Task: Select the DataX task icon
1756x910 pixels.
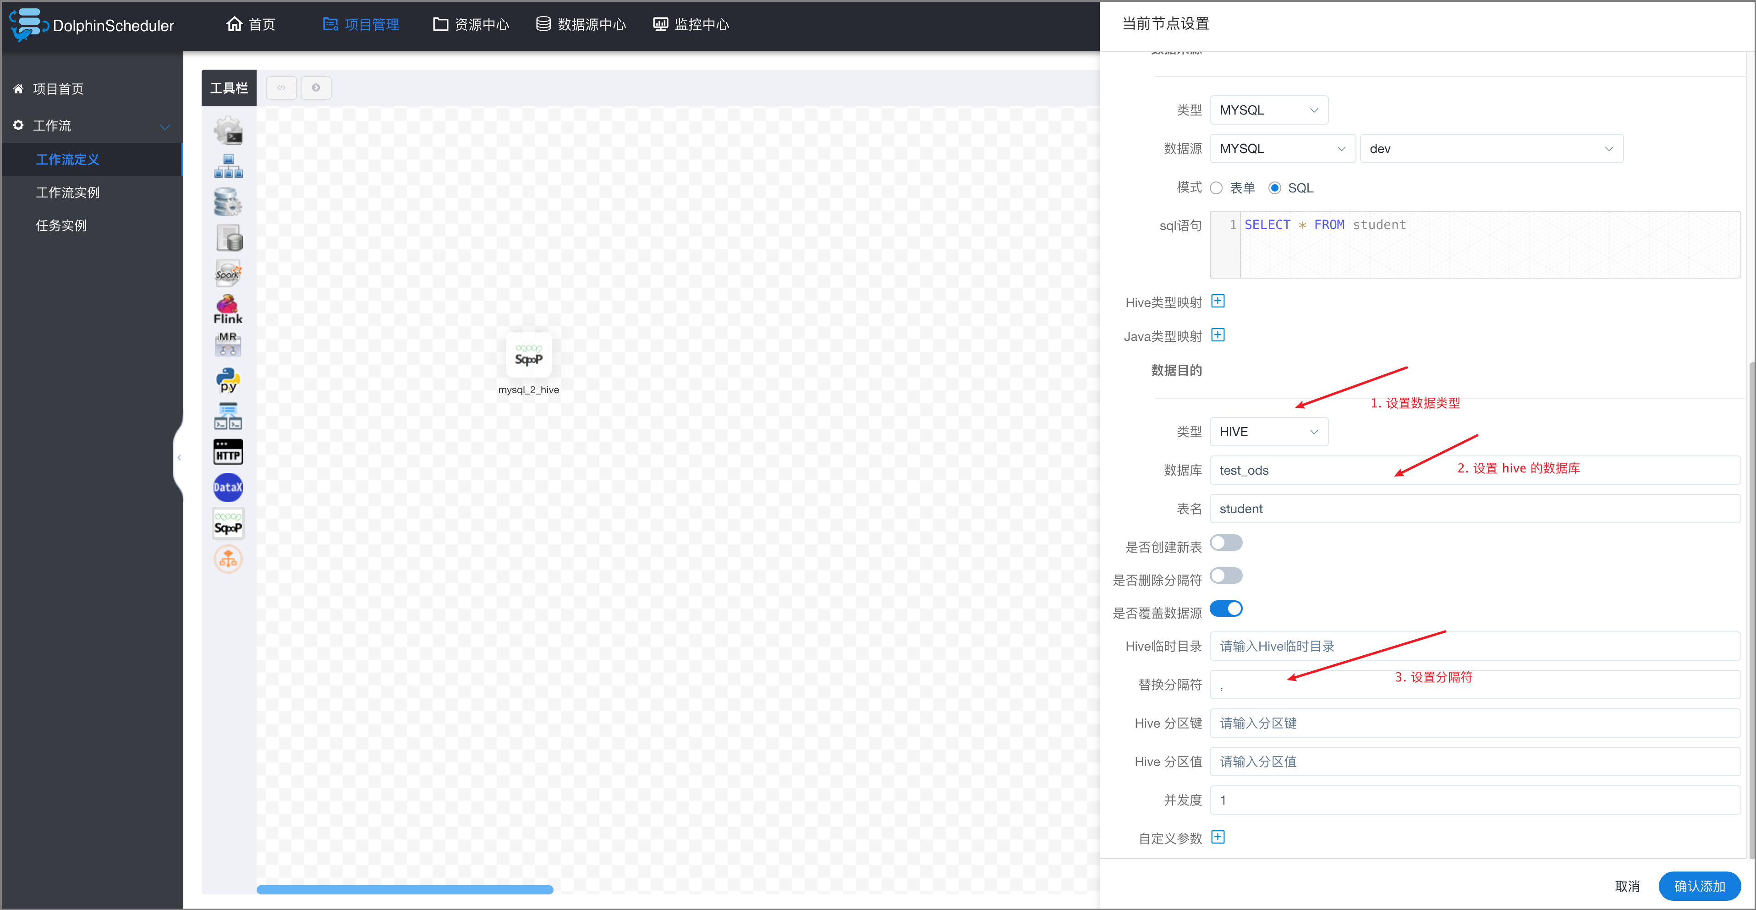Action: click(228, 487)
